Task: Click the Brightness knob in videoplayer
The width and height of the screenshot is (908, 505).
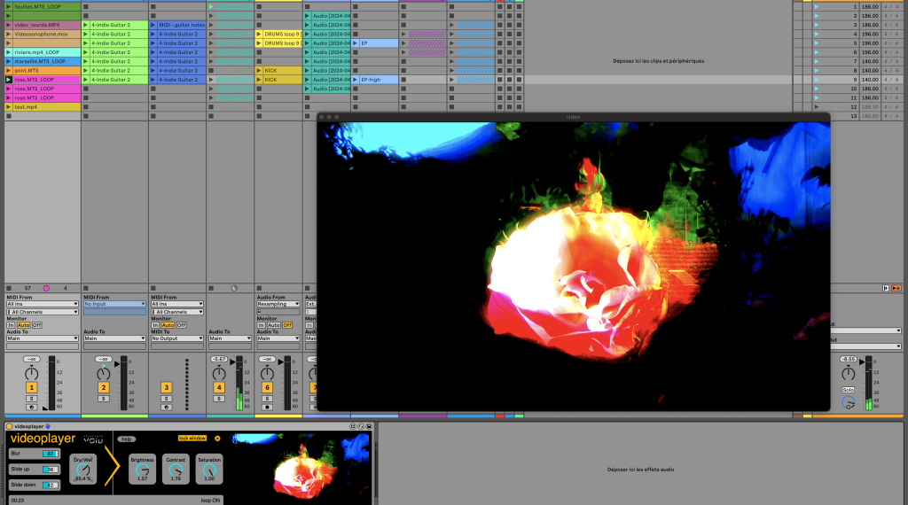Action: click(x=142, y=471)
